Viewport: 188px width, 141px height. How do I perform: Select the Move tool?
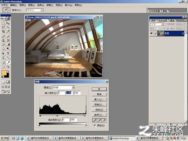tap(8, 23)
